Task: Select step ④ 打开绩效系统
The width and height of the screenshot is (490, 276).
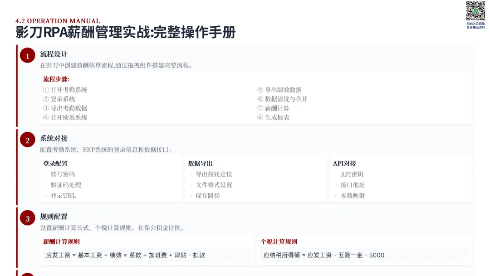Action: tap(65, 118)
